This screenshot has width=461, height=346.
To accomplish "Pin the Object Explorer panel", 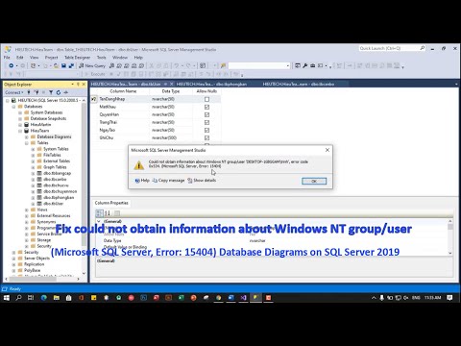I will coord(78,85).
